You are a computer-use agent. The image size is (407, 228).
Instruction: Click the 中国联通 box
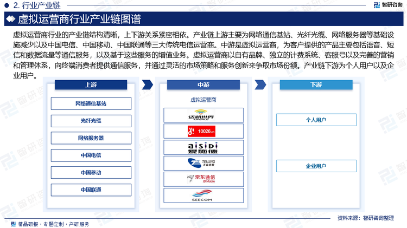[x=91, y=190]
